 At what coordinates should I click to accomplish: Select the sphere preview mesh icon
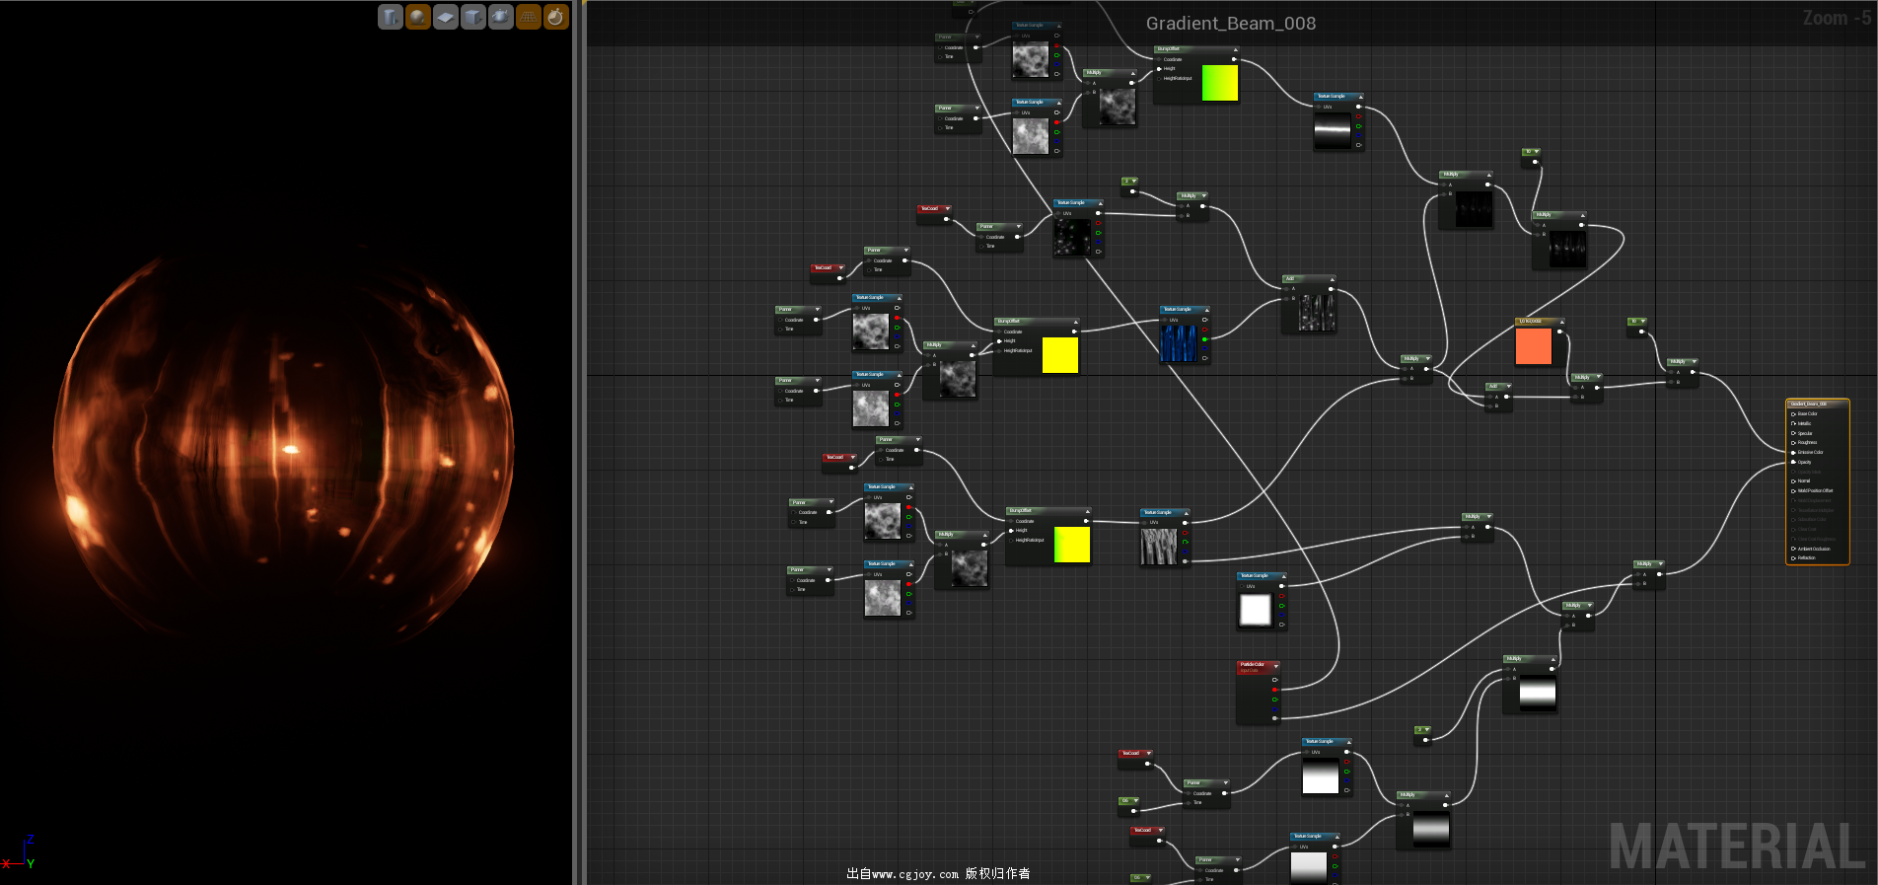(x=418, y=17)
